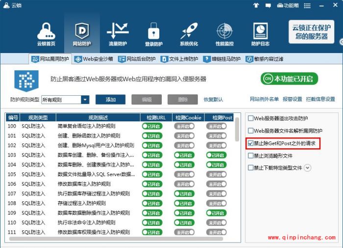Click the 恢复默认 link
The height and width of the screenshot is (248, 343).
[213, 100]
